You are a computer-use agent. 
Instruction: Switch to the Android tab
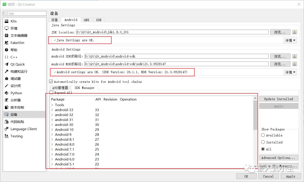pyautogui.click(x=71, y=20)
